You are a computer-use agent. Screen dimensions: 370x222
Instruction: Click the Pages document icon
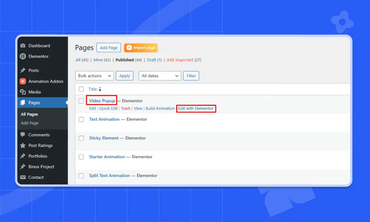point(23,102)
